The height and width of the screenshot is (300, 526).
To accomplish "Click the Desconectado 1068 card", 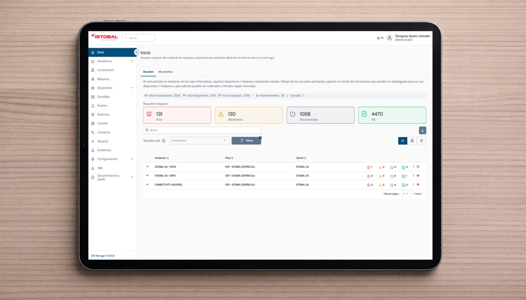I will (x=320, y=115).
